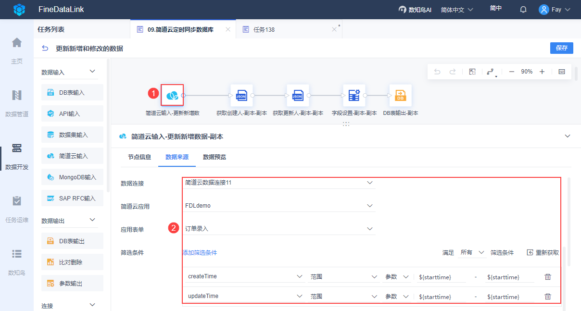Switch to 数据来源 tab
The width and height of the screenshot is (581, 311).
(x=177, y=157)
